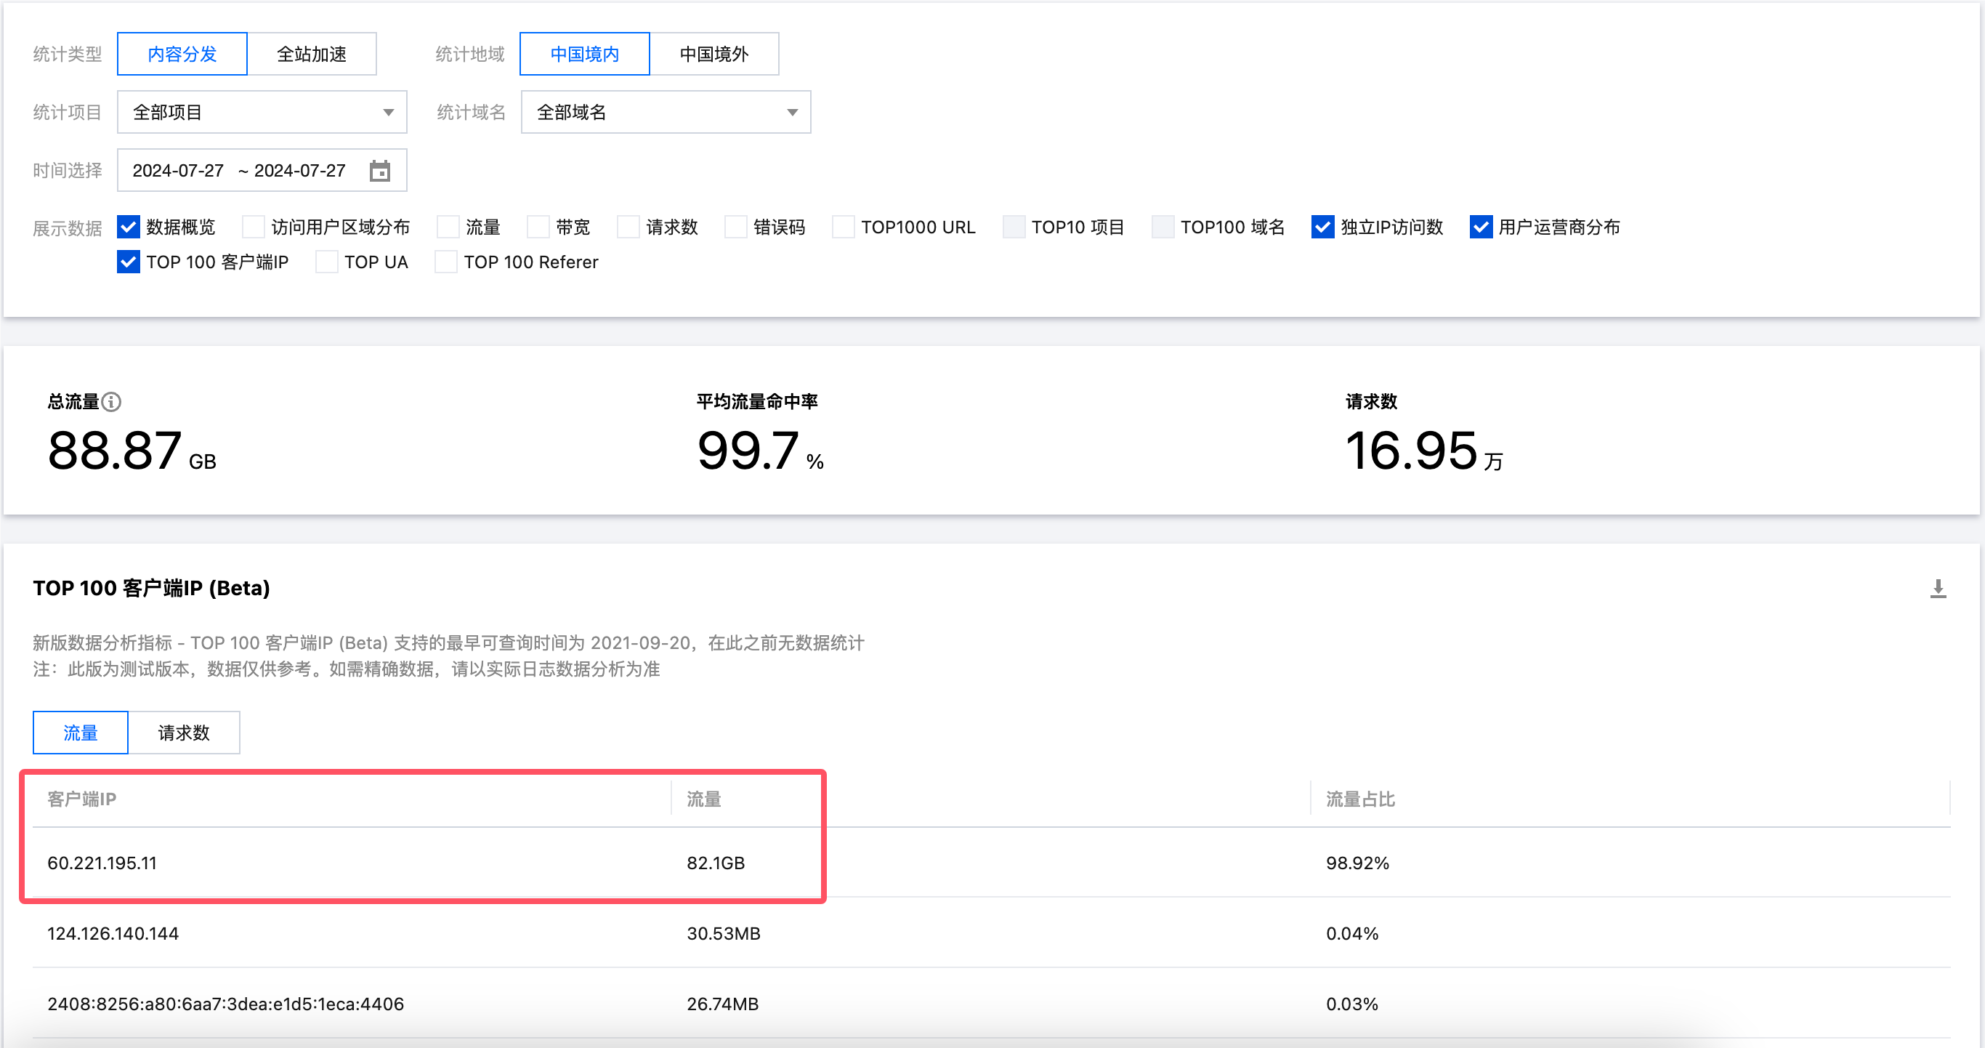Disable the 独立IP访问数 checkbox
The width and height of the screenshot is (1985, 1048).
tap(1322, 227)
